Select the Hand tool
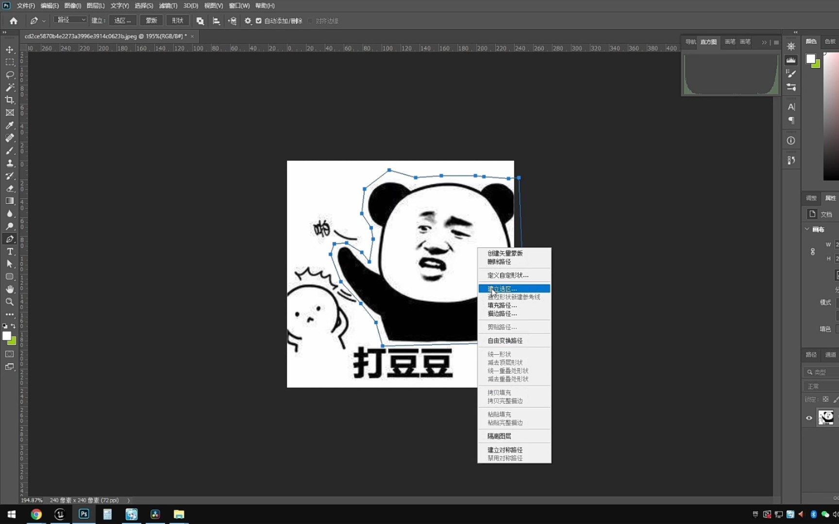The image size is (839, 524). point(10,289)
